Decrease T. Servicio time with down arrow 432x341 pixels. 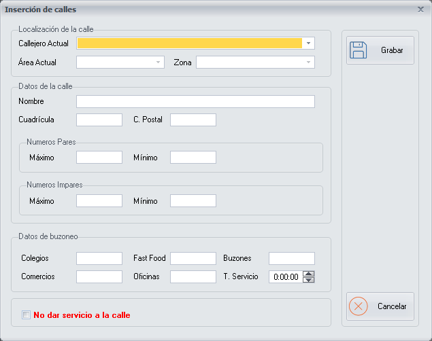coord(309,280)
